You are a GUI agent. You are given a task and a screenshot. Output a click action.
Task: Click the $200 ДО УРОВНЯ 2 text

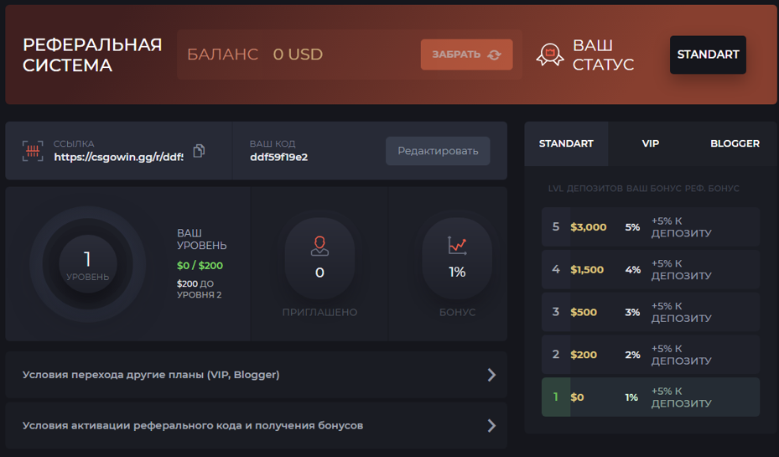[x=200, y=289]
